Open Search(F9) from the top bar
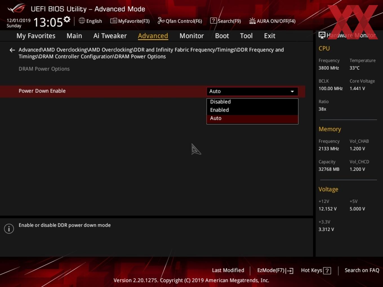 pos(226,21)
